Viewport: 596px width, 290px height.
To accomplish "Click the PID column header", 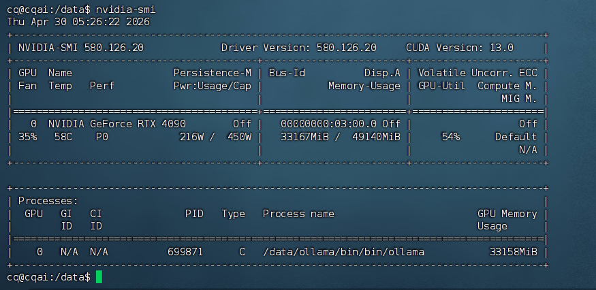I will coord(195,214).
